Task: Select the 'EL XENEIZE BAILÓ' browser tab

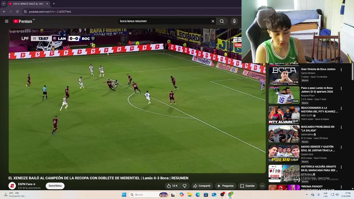Action: (28, 4)
